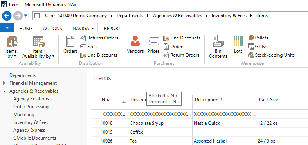
Task: Expand the arrow after Demo Company breadcrumb
Action: click(x=112, y=16)
